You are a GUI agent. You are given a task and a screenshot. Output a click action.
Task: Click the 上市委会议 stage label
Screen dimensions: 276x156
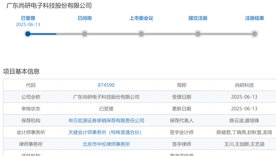coord(141,18)
